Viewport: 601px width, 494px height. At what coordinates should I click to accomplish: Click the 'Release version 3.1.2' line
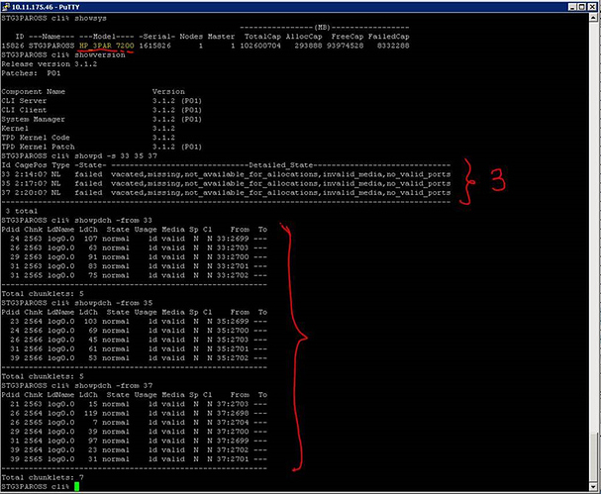tap(50, 64)
